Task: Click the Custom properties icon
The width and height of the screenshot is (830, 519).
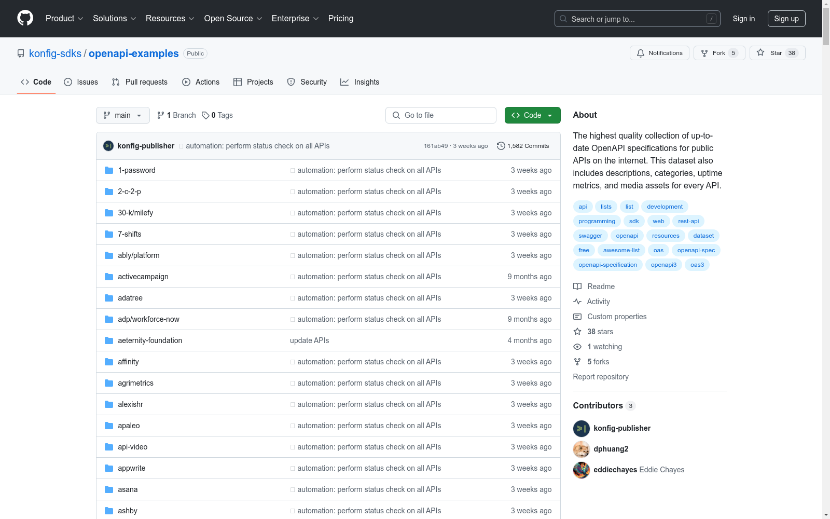Action: point(577,317)
